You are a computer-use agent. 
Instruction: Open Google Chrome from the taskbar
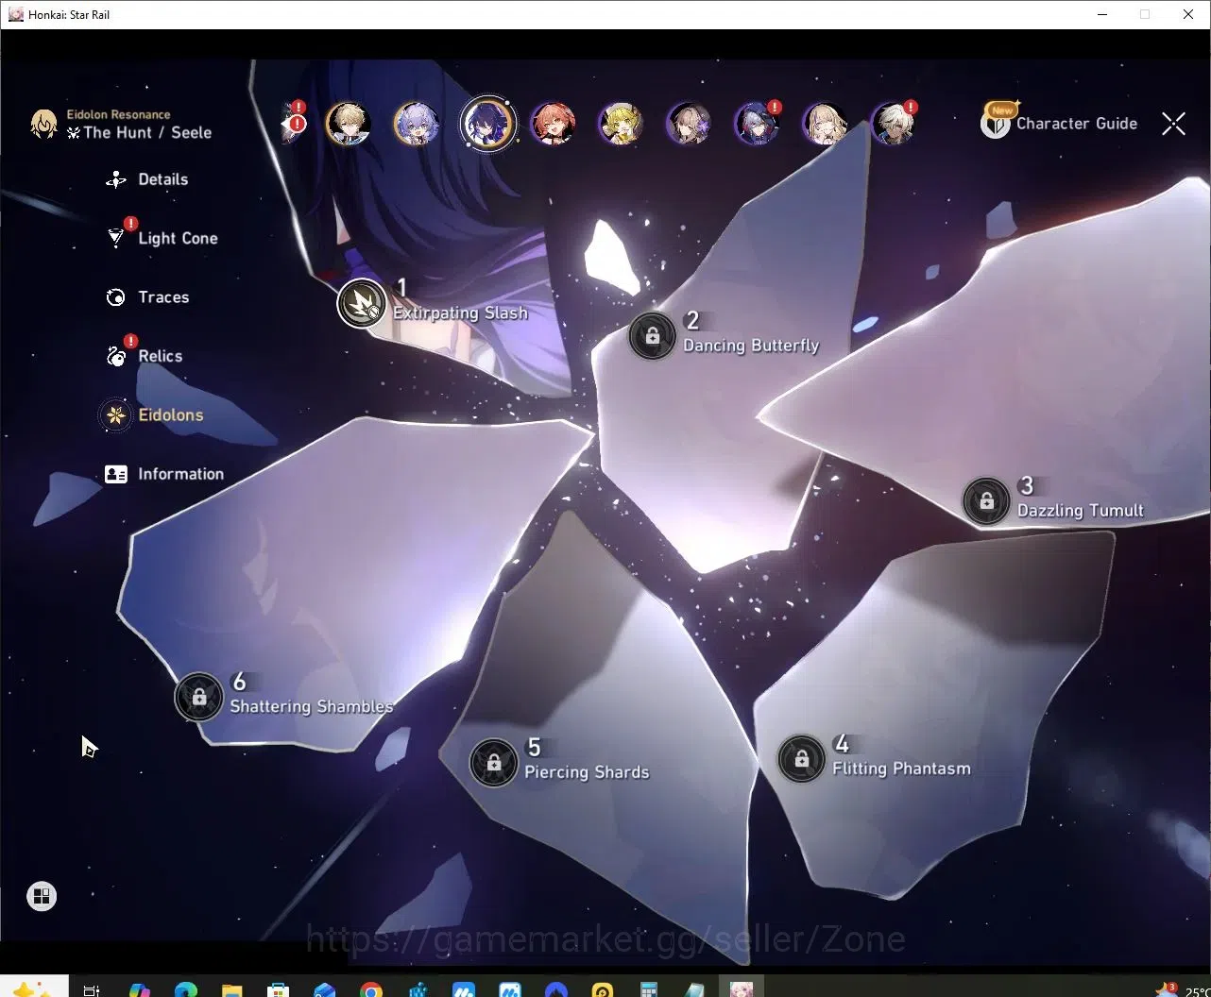coord(371,989)
